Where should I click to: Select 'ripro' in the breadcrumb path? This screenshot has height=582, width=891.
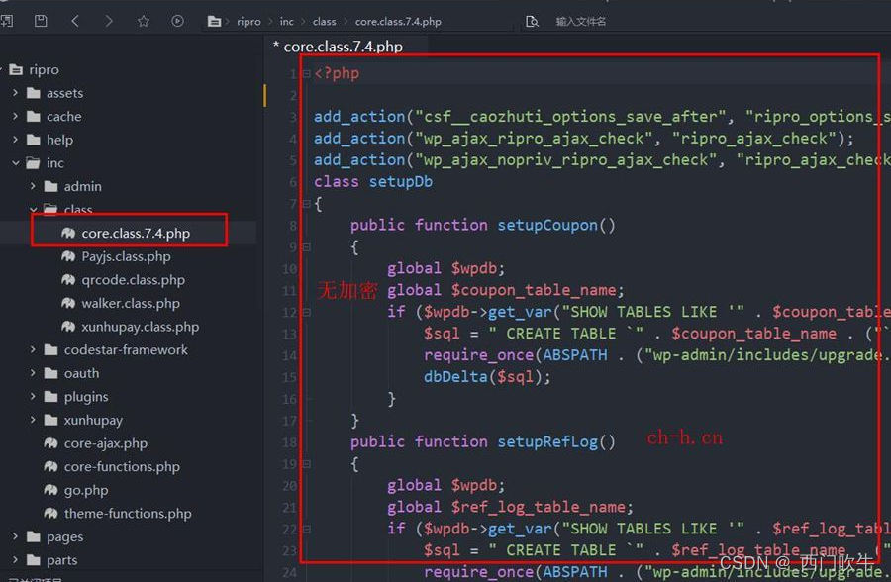(248, 22)
